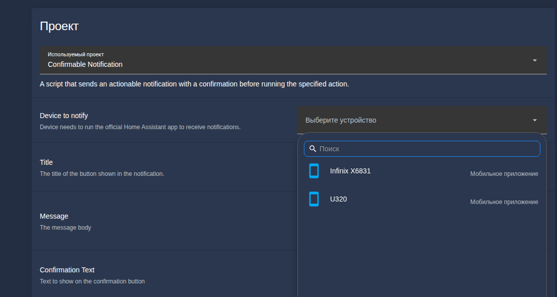Click the "The message body" helper text
557x297 pixels.
[x=65, y=228]
